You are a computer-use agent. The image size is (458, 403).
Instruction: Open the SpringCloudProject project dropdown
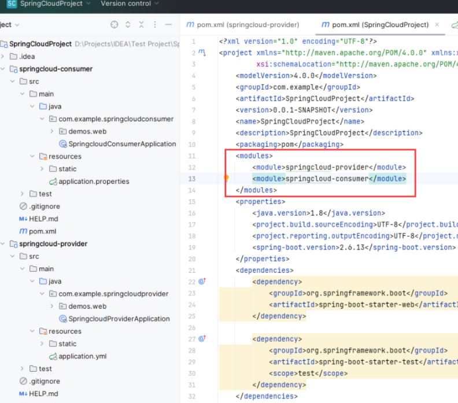pos(51,4)
